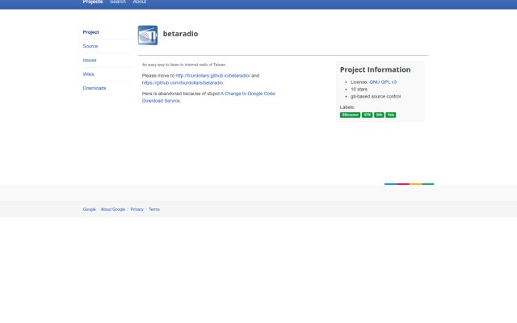
Task: Open the github.com/fourdollars/betaradio link
Action: click(x=183, y=83)
